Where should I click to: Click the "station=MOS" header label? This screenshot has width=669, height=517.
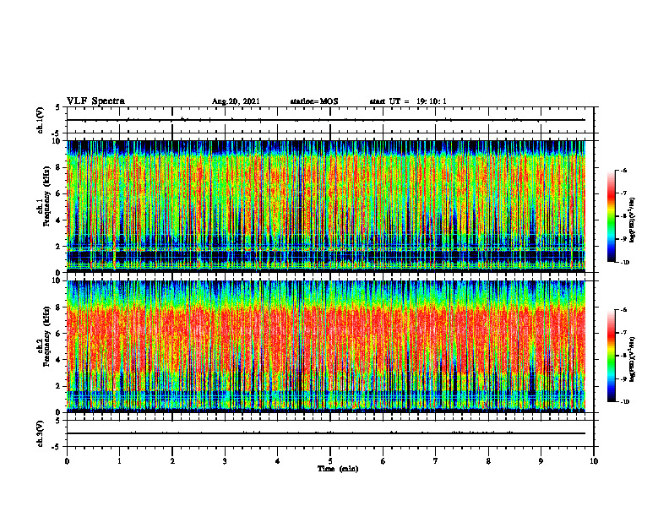click(314, 101)
